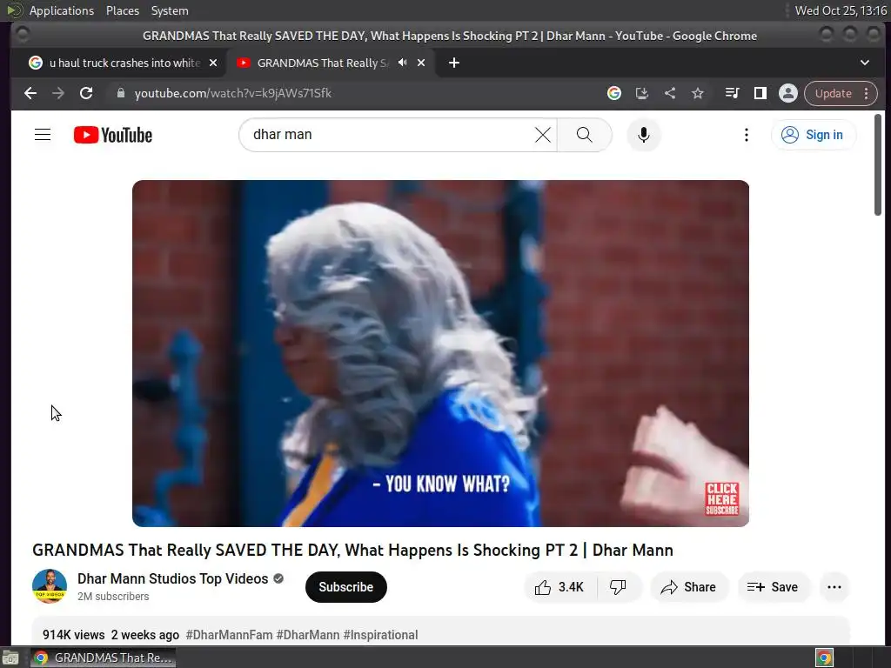Subscribe to Dhar Mann Studios Top Videos
This screenshot has width=891, height=668.
coord(346,587)
